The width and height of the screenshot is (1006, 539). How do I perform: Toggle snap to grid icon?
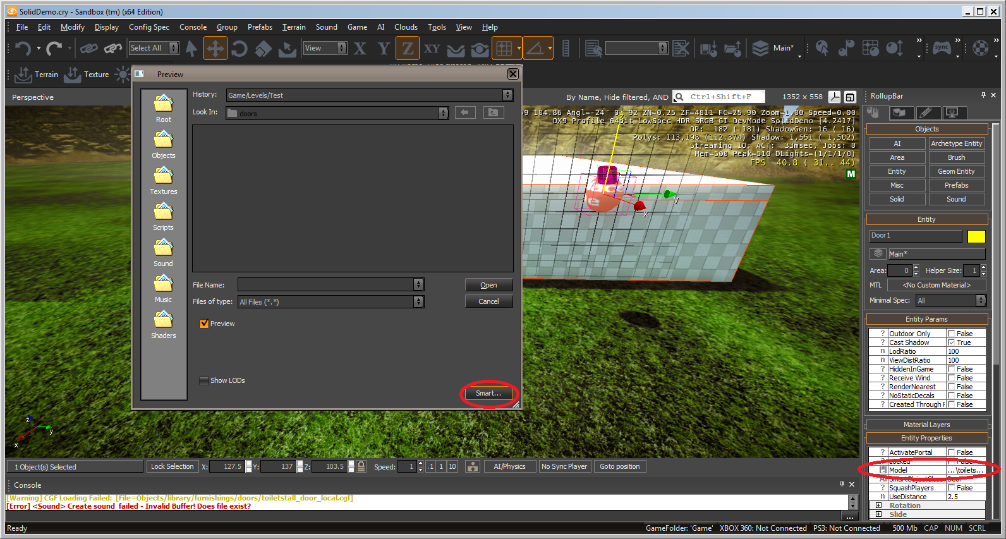(504, 48)
